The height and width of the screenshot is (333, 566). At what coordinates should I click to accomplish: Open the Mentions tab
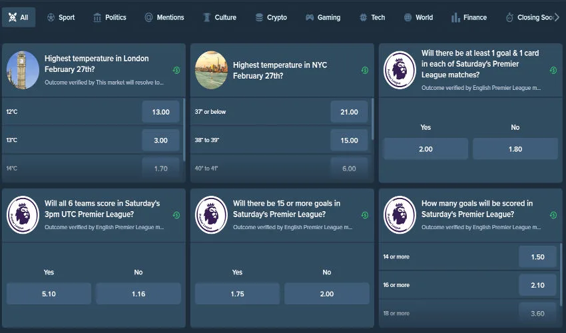point(164,17)
